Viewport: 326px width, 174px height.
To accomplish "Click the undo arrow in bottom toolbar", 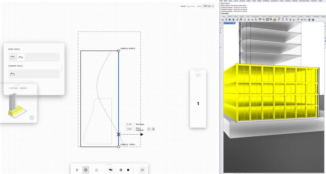I will [121, 170].
